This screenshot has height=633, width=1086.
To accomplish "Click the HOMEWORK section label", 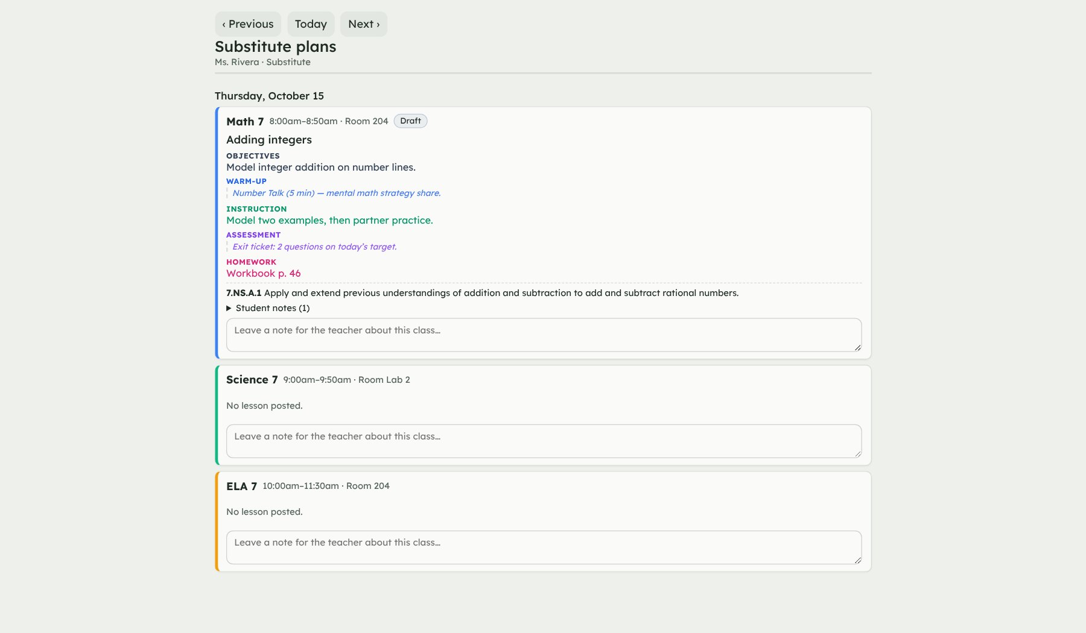I will tap(251, 262).
